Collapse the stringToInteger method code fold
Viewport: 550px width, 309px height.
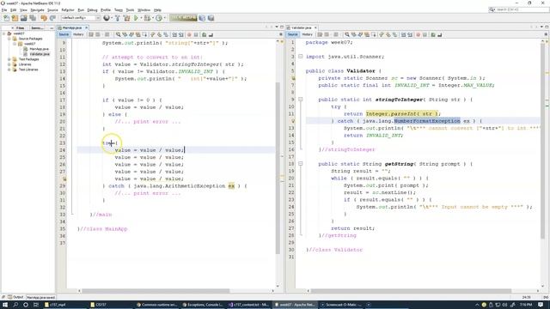(x=301, y=100)
